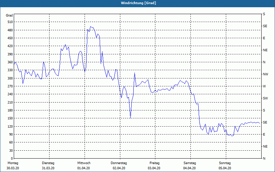Click the 180 y-axis tick label
The image size is (275, 172).
[10, 110]
